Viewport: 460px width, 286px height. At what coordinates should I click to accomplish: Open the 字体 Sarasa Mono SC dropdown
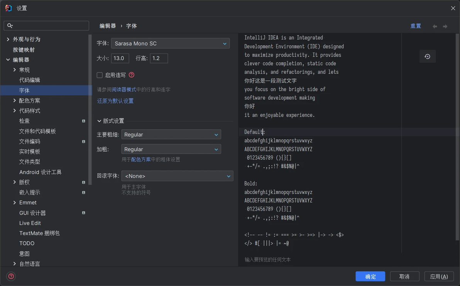click(171, 43)
